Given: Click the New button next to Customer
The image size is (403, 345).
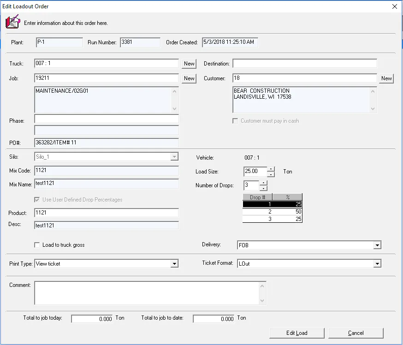Looking at the screenshot, I should 386,78.
